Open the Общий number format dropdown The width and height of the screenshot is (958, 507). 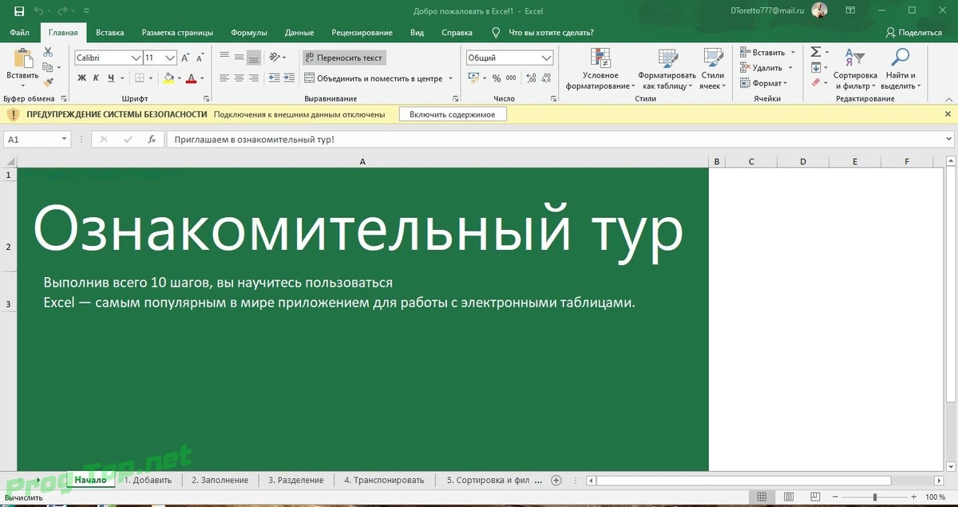click(546, 57)
